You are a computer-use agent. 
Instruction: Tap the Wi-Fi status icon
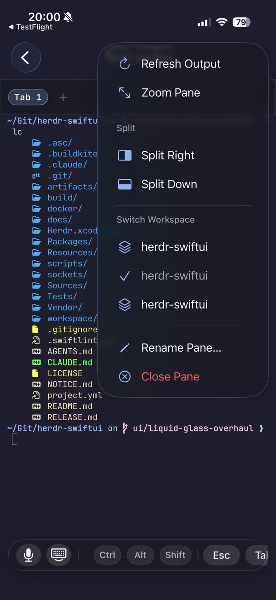[x=221, y=22]
